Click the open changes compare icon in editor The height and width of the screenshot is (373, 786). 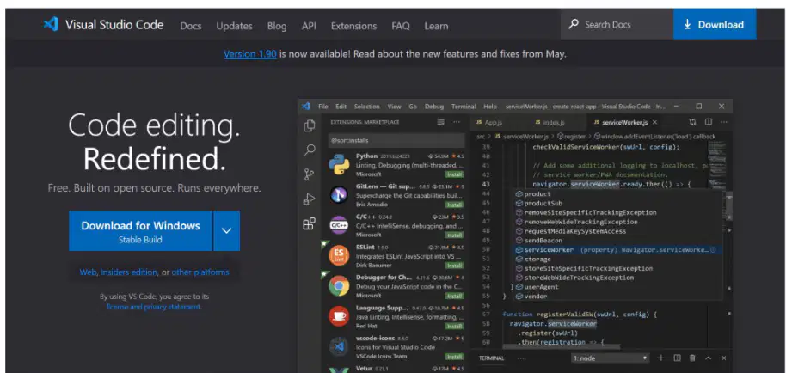point(693,122)
